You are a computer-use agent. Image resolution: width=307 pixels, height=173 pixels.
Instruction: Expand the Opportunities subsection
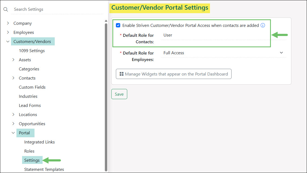(x=13, y=124)
